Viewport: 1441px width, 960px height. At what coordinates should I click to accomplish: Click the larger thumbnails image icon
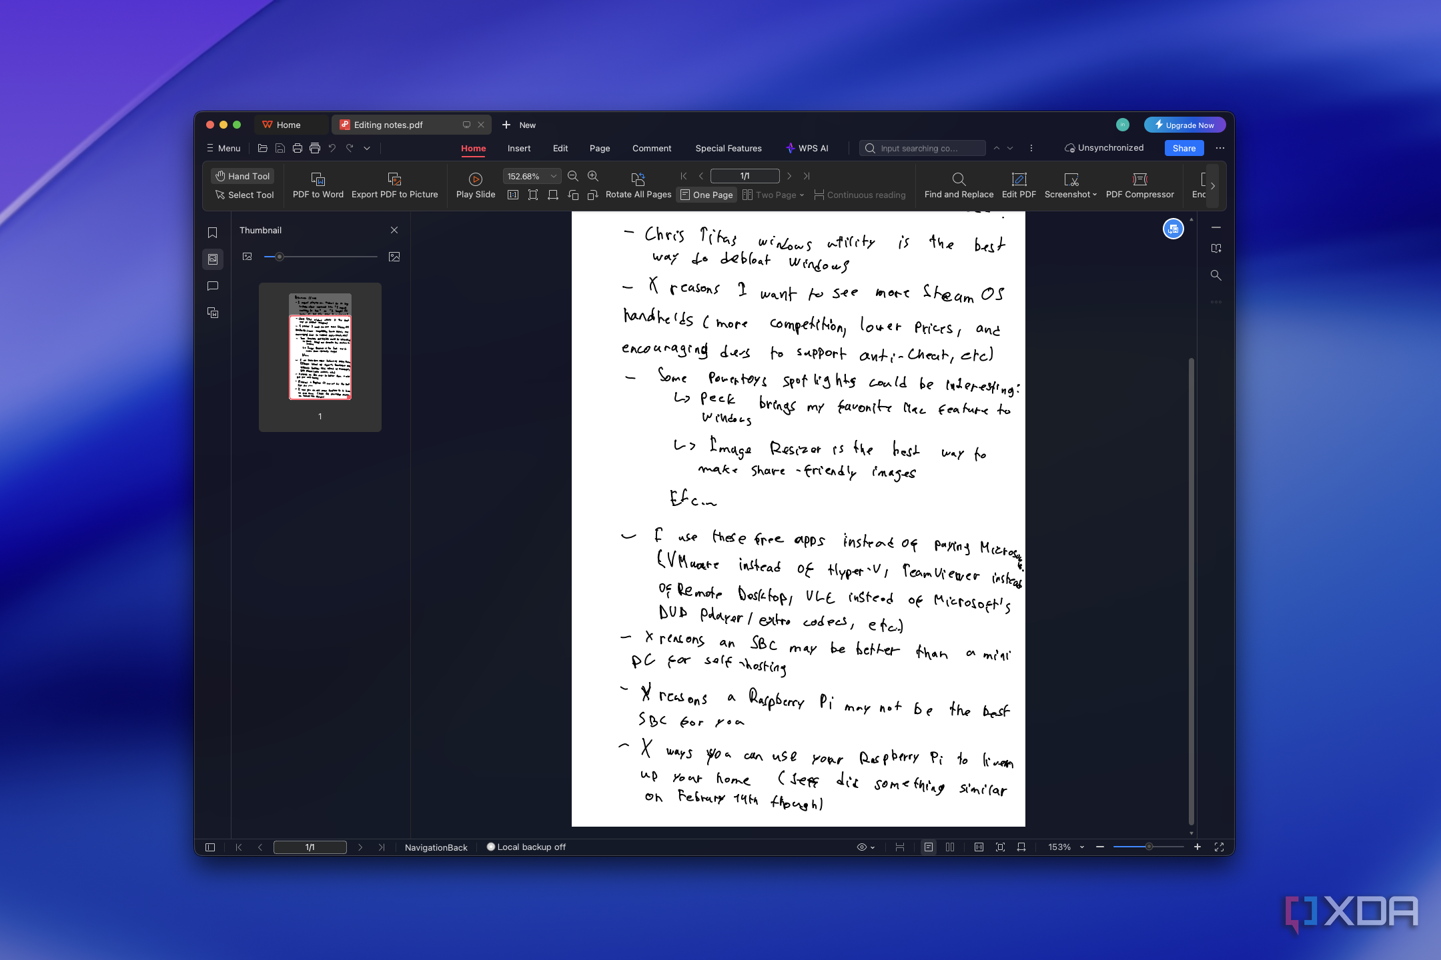394,257
